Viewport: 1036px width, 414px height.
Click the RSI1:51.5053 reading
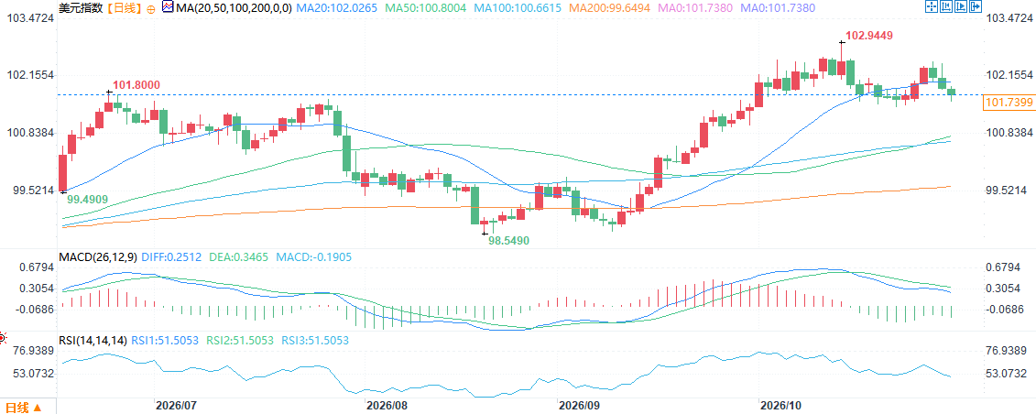165,341
